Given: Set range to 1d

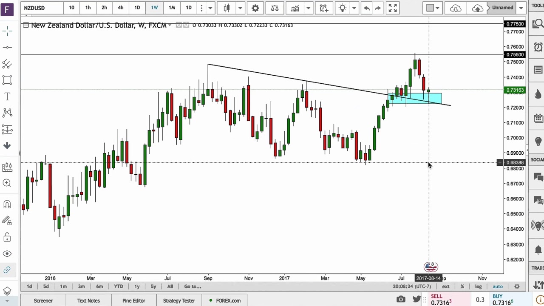Looking at the screenshot, I should coord(29,286).
